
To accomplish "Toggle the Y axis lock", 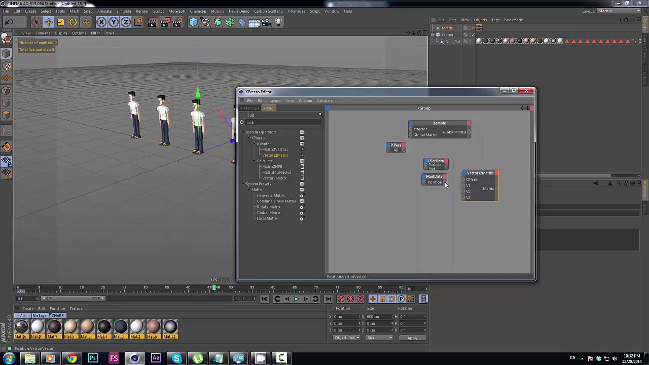I will (x=114, y=22).
